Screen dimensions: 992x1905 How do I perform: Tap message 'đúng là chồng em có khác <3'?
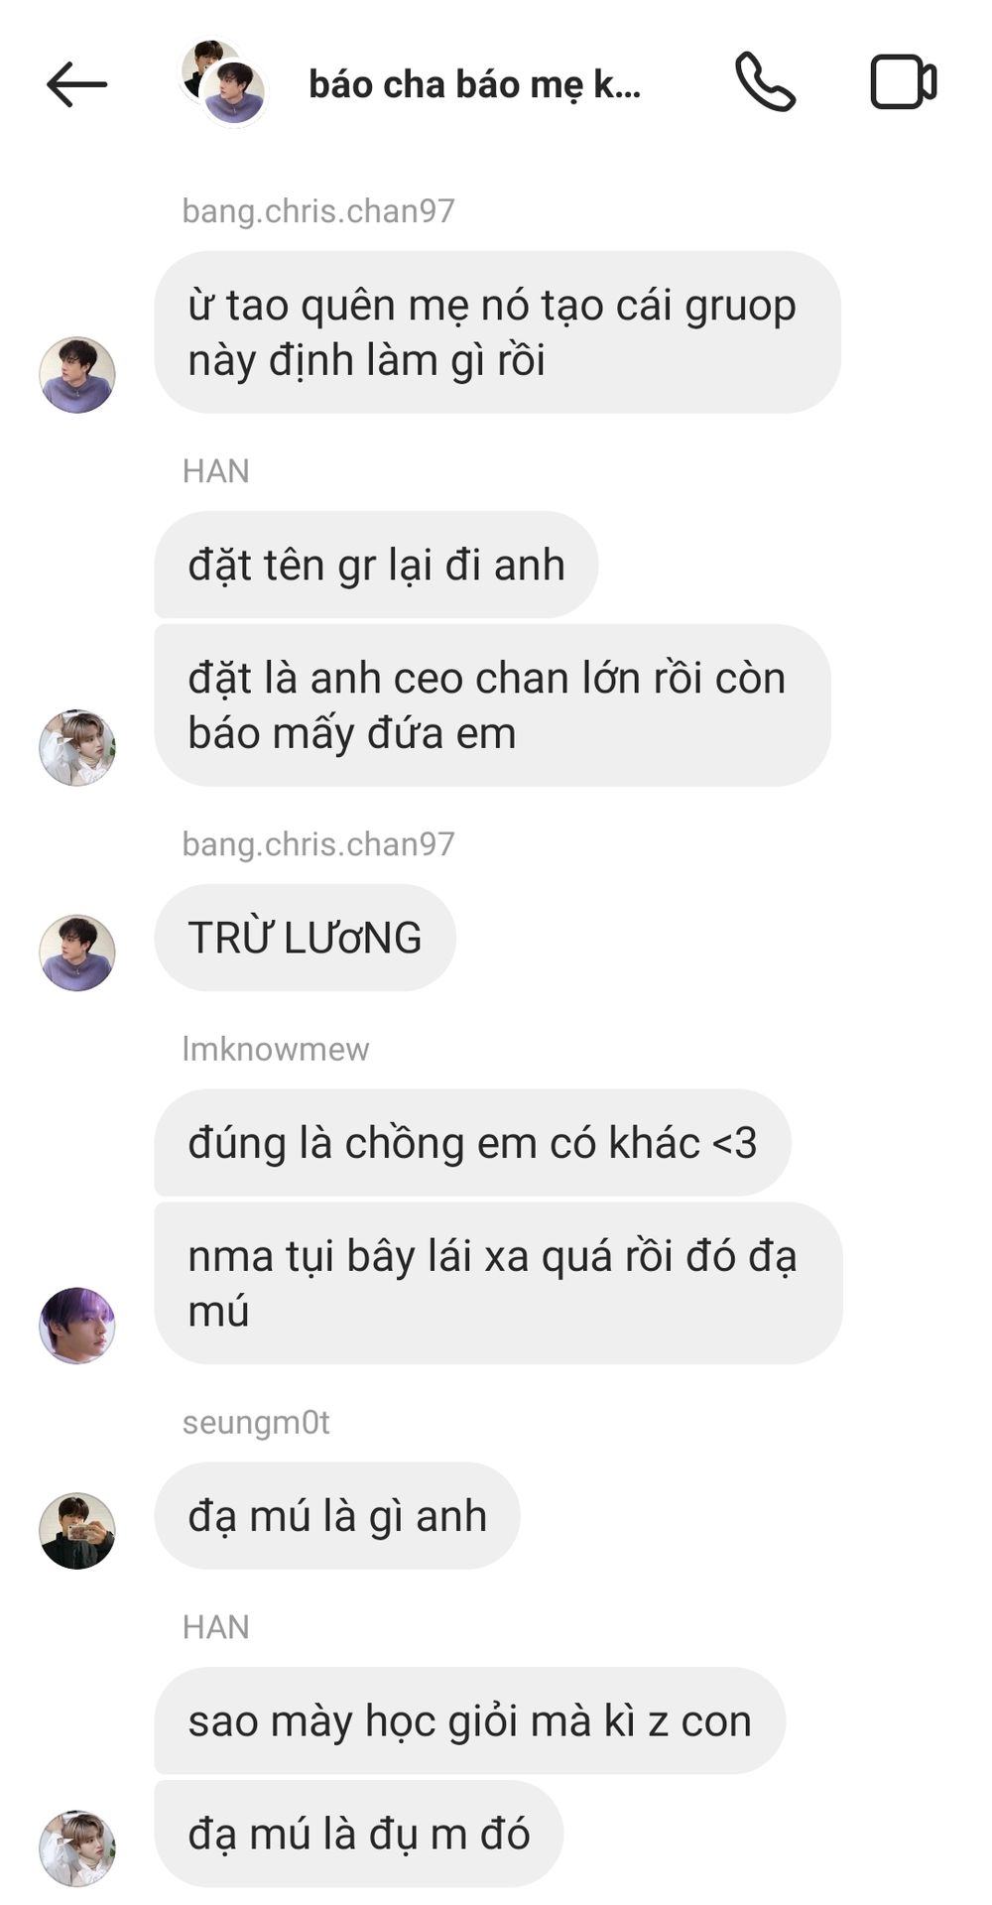472,1143
